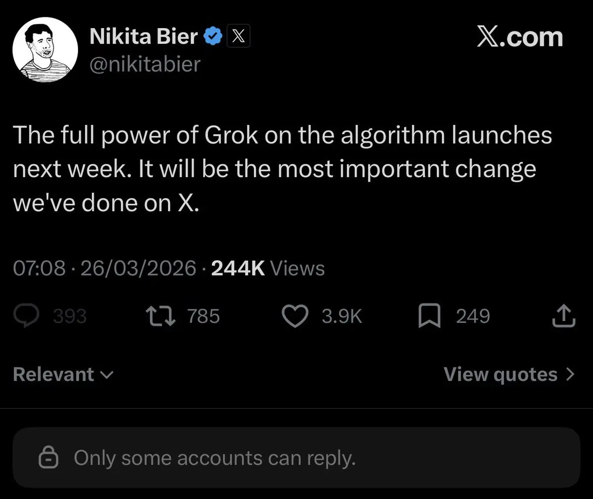
Task: Click the 'Only some accounts can reply' field
Action: coord(296,458)
